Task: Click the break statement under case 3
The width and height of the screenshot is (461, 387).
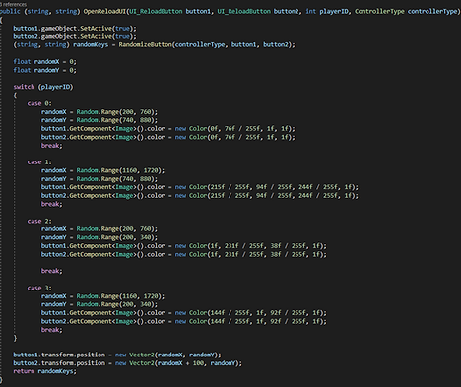Action: tap(52, 330)
